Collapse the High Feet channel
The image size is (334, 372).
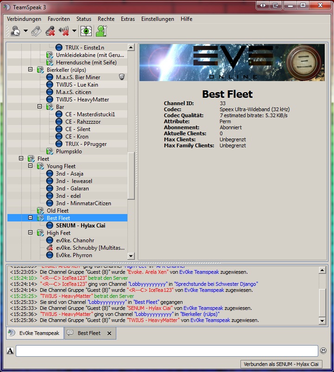[31, 232]
